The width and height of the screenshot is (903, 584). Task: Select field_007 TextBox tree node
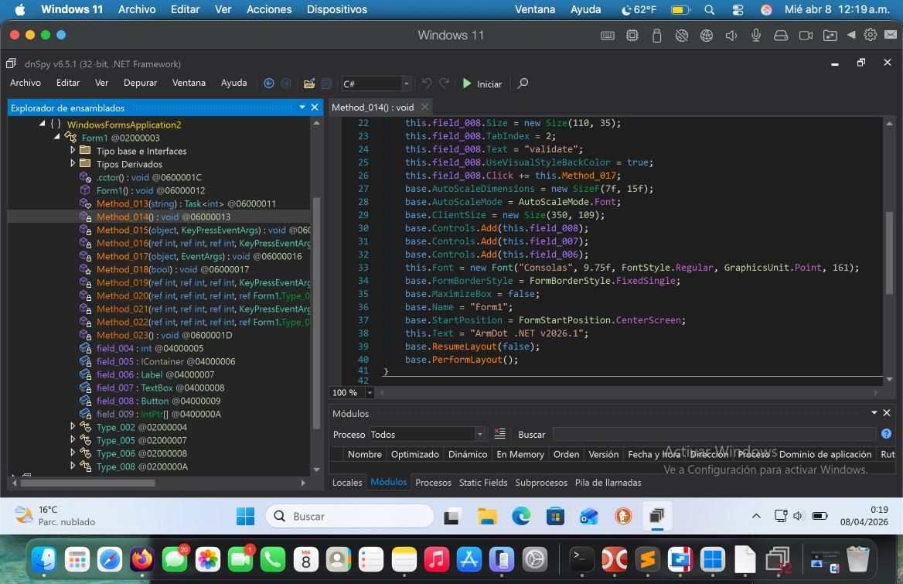114,388
